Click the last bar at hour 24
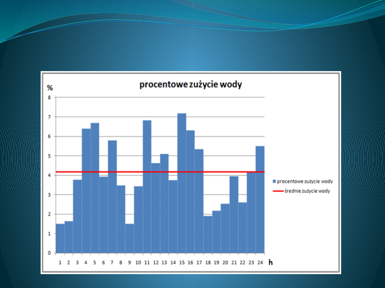Viewport: 385px width, 288px height. click(x=260, y=199)
